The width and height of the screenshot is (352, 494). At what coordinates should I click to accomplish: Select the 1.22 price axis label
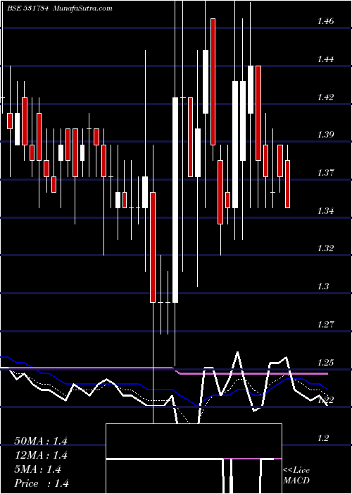325,400
